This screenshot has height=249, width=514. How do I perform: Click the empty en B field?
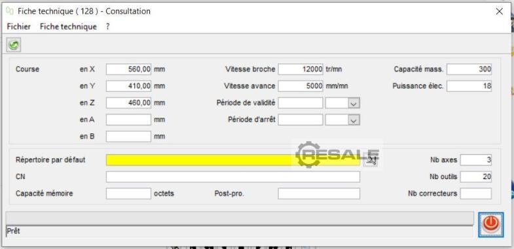click(x=128, y=137)
